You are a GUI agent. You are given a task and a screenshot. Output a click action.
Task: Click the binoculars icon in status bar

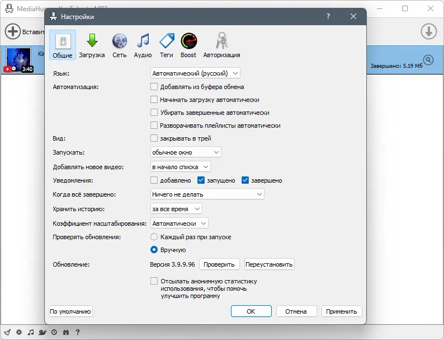66,332
